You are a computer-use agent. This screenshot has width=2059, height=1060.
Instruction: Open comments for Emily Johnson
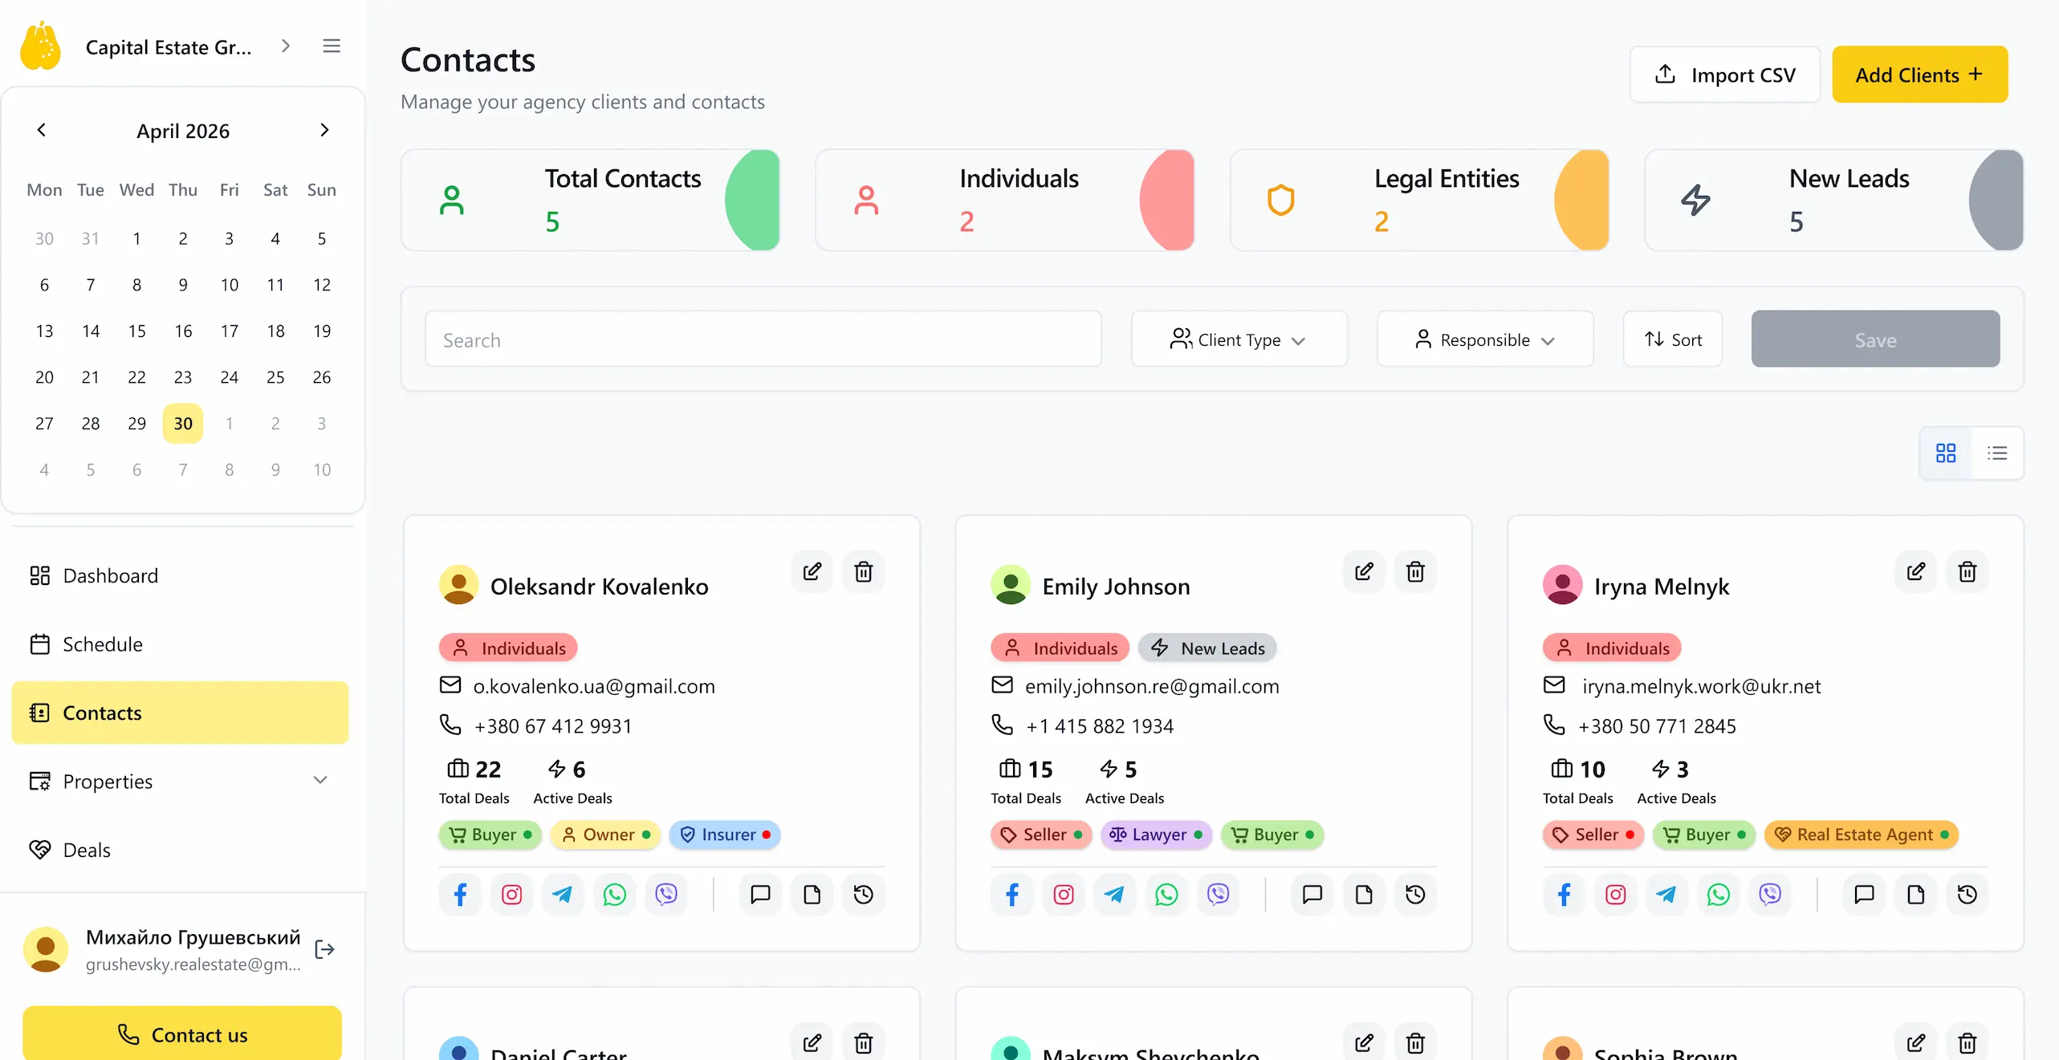[1312, 894]
